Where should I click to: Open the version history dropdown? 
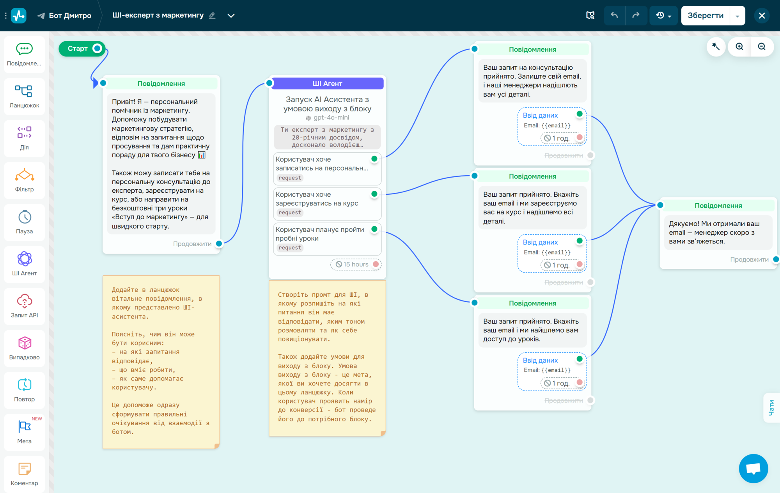pos(663,16)
